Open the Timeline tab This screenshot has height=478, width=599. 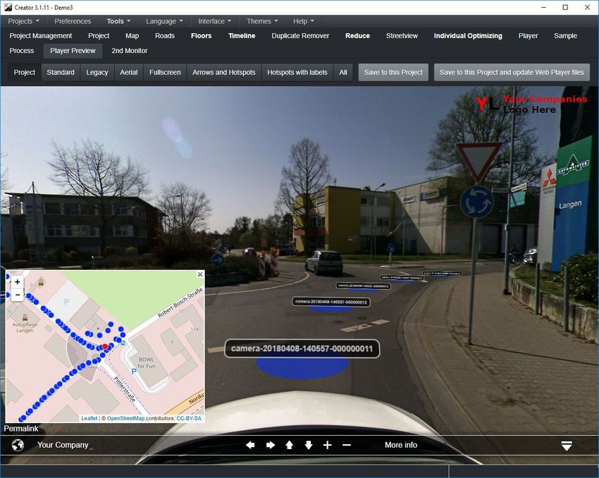click(242, 35)
